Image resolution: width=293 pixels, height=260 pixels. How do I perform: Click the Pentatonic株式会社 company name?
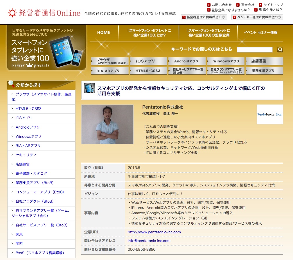click(163, 107)
